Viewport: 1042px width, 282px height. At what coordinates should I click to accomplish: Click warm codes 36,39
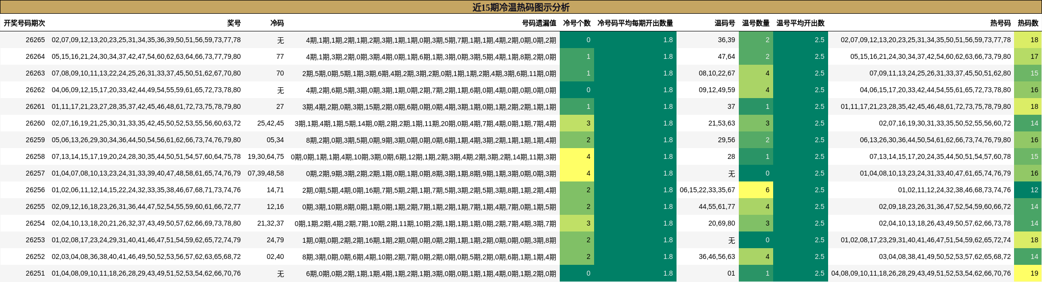[x=727, y=40]
